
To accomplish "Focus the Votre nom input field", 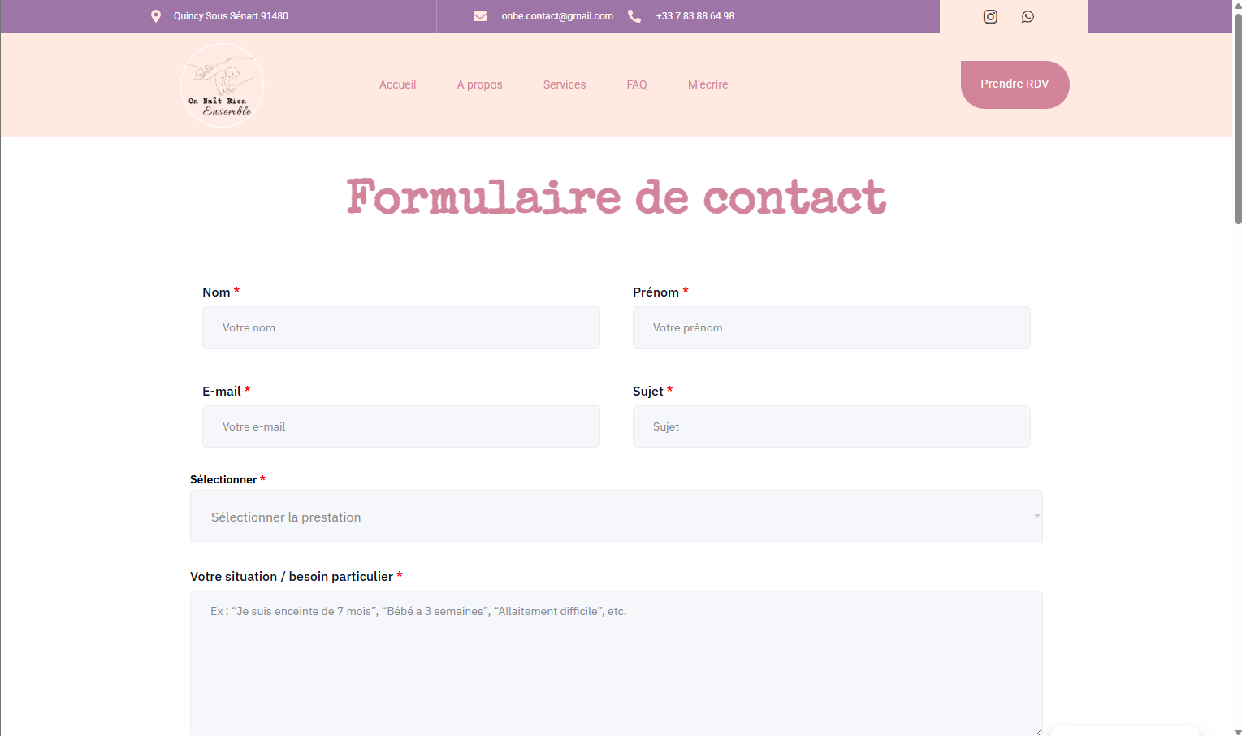I will point(400,327).
